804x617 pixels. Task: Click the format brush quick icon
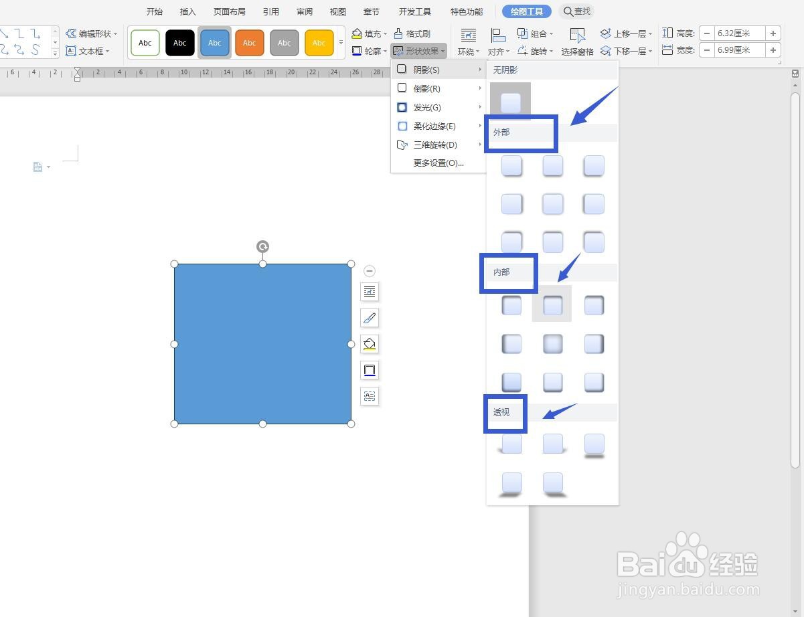(370, 318)
